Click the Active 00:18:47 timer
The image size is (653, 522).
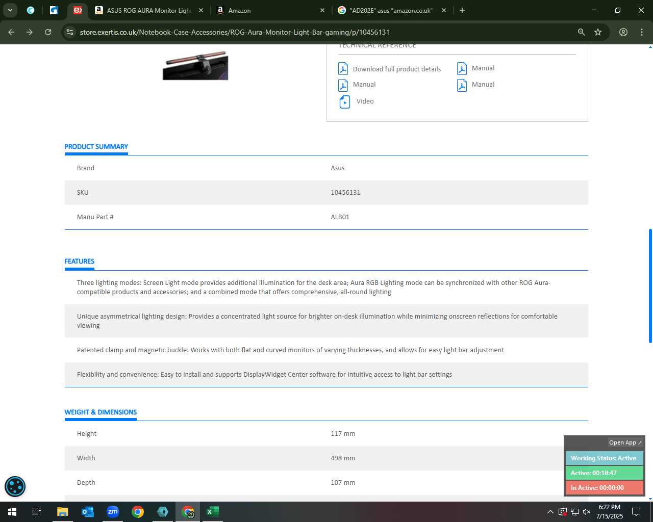pyautogui.click(x=604, y=473)
